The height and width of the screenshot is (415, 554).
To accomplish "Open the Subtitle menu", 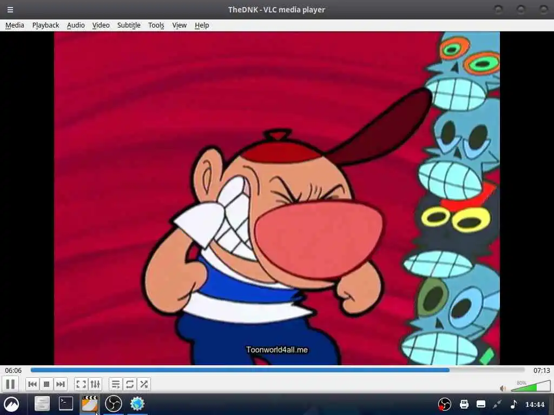I will (x=129, y=25).
